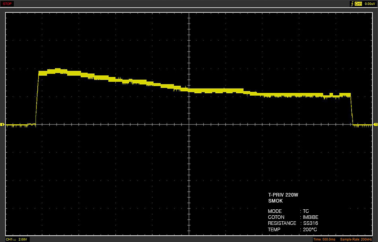Click the 0.00uV trigger level readout
Image resolution: width=378 pixels, height=242 pixels.
point(370,4)
